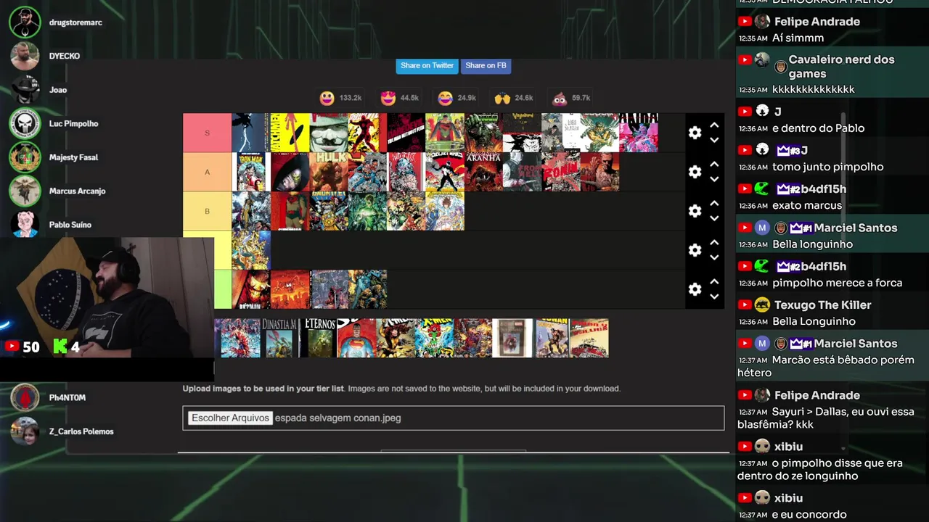Screen dimensions: 929x522
Task: Select Superman cover in image pool
Action: 356,338
